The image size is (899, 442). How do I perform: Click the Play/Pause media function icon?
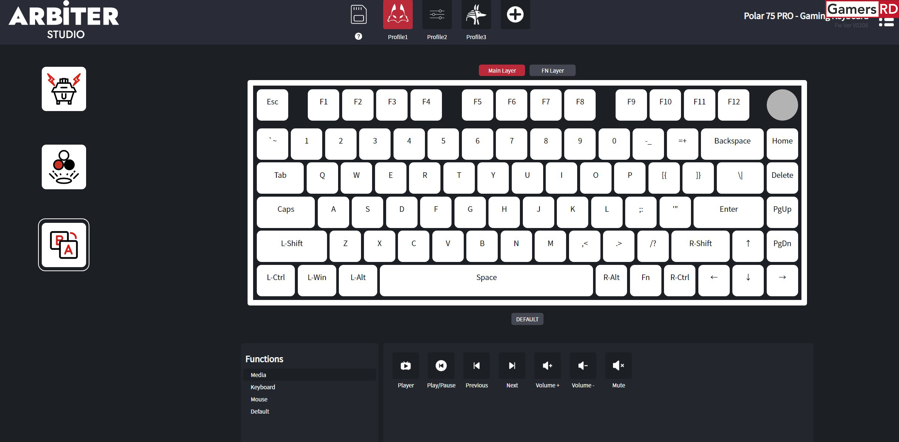click(442, 365)
